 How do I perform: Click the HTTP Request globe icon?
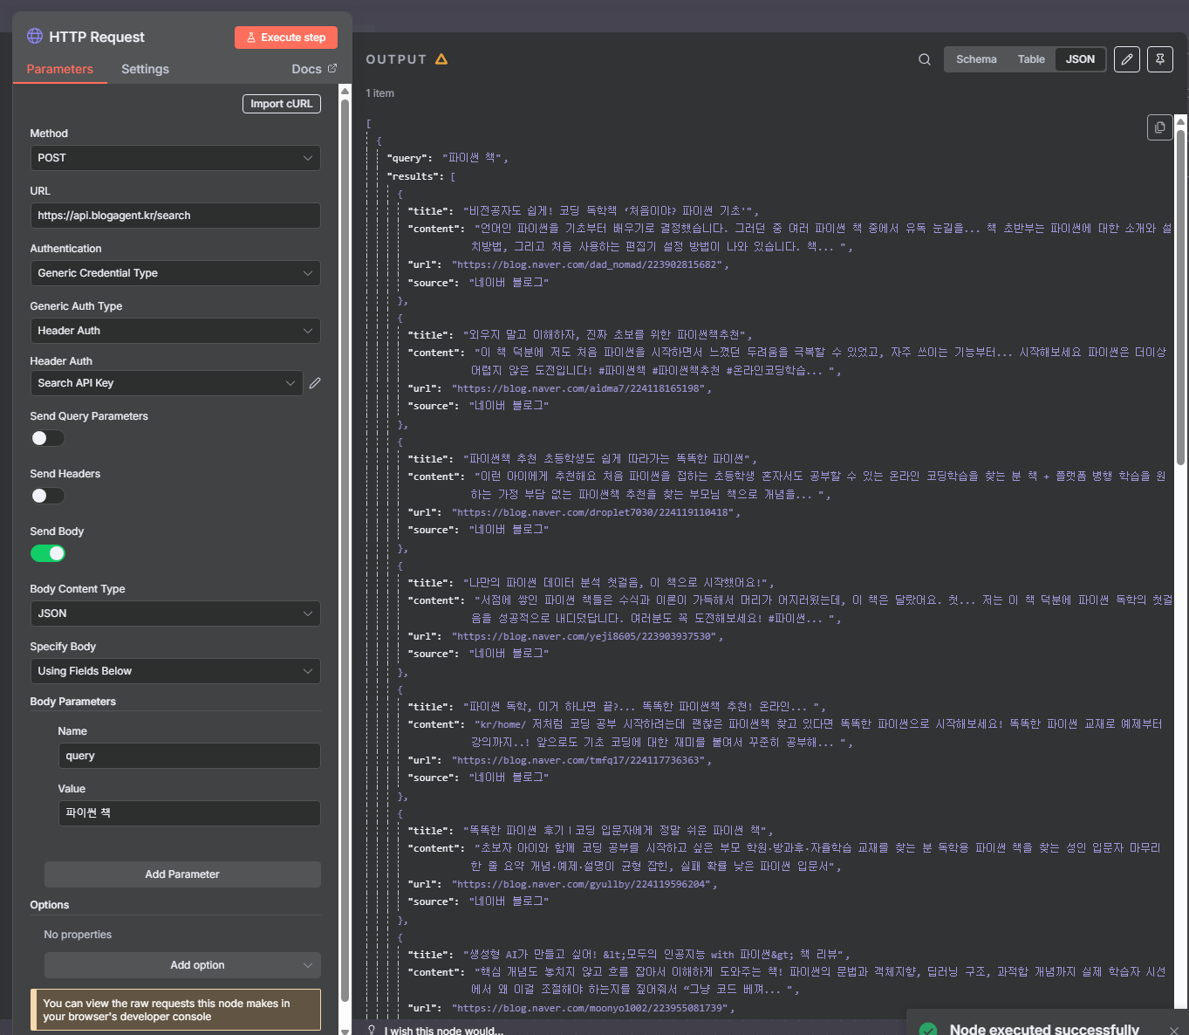coord(35,36)
